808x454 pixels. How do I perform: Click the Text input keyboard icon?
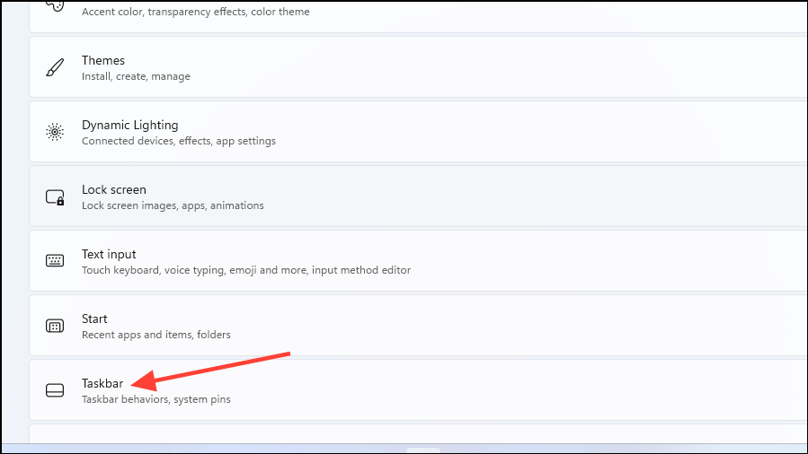click(55, 261)
